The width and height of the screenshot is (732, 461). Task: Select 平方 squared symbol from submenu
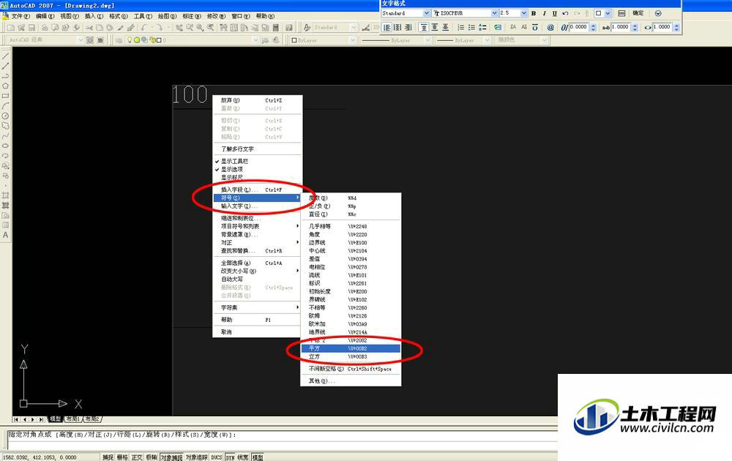coord(351,348)
